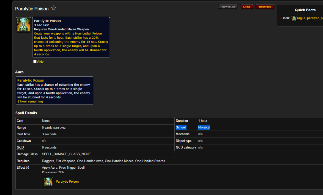Click the Effect #0 label cell
323x195 pixels.
(28, 177)
